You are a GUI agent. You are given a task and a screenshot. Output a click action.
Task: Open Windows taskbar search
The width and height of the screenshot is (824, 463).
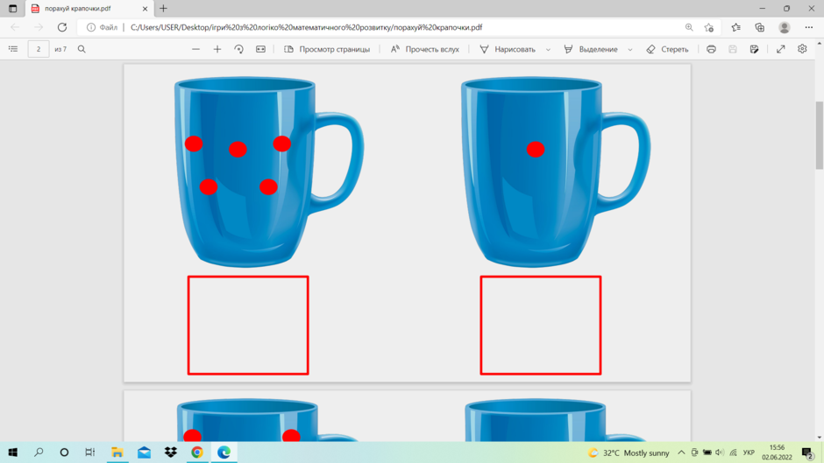(39, 452)
